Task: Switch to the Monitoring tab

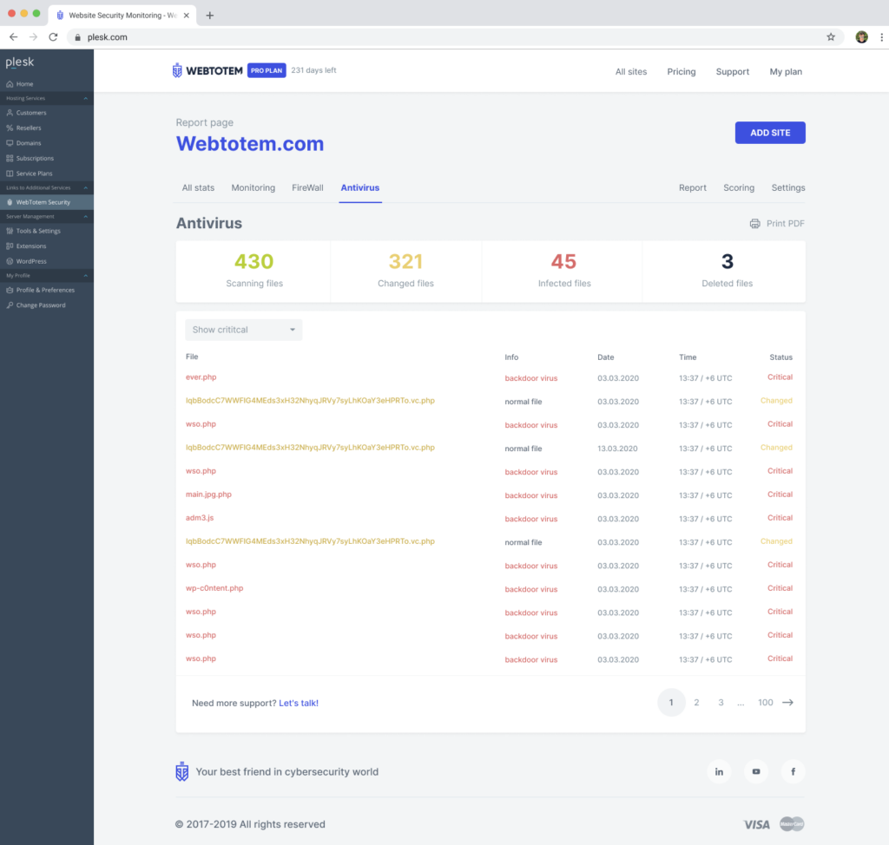Action: click(253, 187)
